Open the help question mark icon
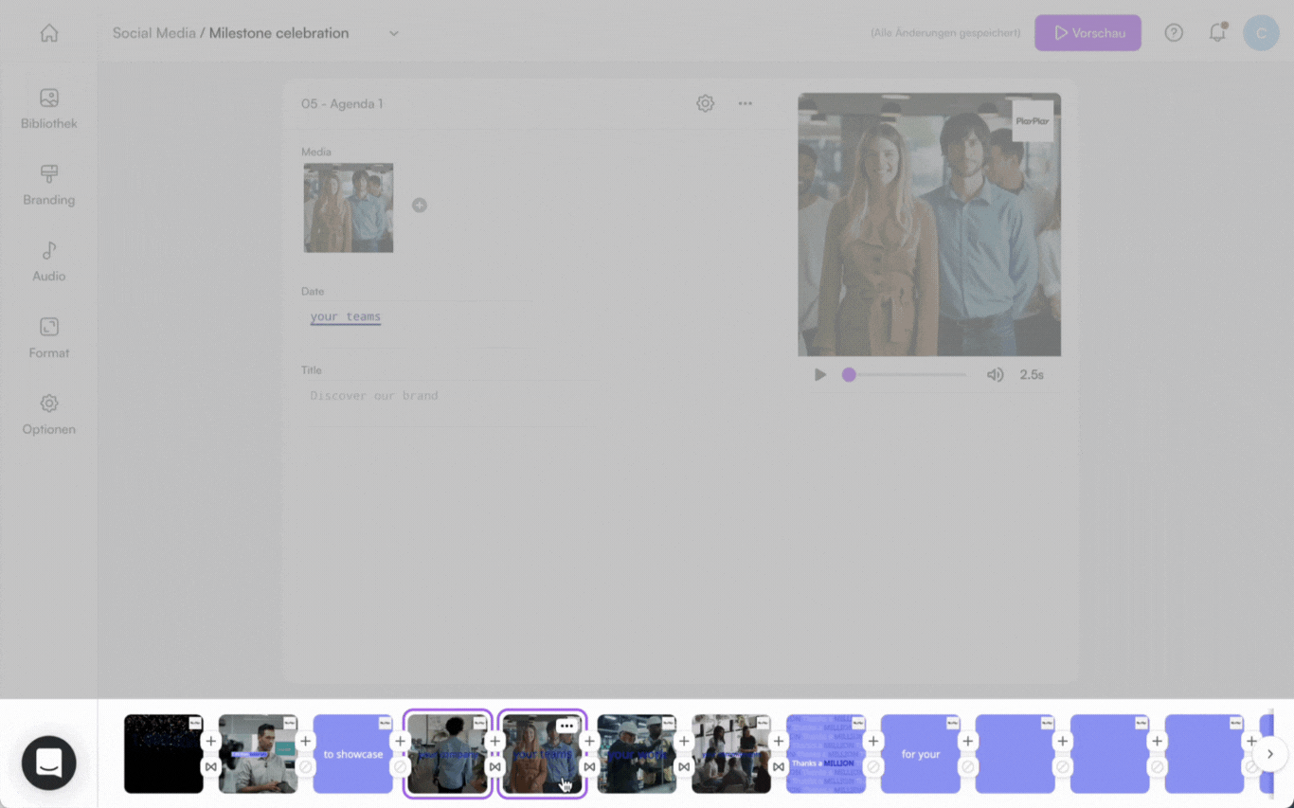Image resolution: width=1294 pixels, height=808 pixels. tap(1174, 33)
